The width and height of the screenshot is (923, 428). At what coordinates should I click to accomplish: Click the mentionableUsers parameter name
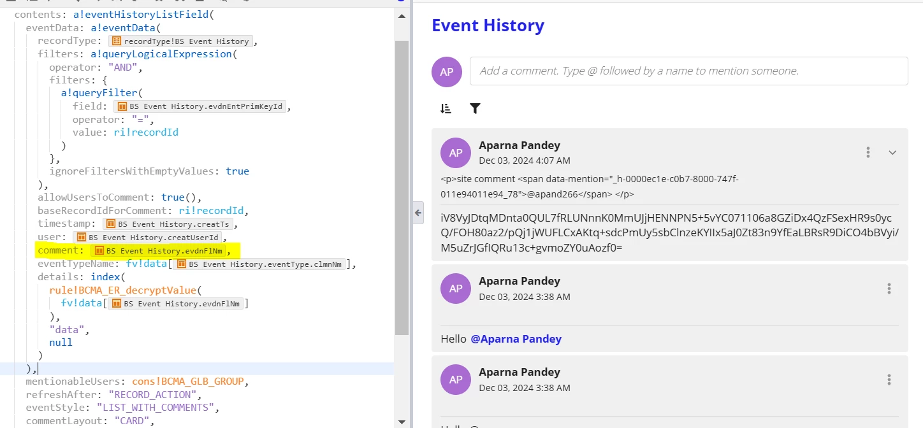point(73,382)
